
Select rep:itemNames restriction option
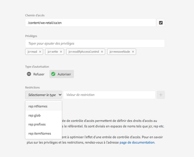click(40, 133)
